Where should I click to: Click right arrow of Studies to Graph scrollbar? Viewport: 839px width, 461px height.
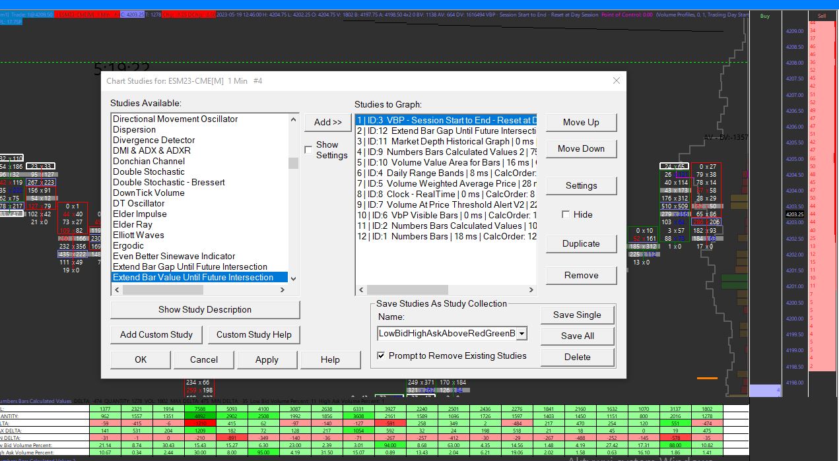[x=531, y=290]
